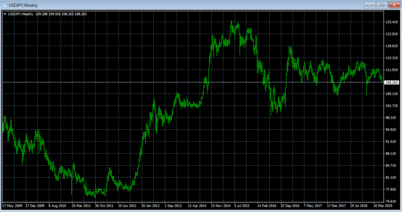The height and width of the screenshot is (212, 402).
Task: Click the 118.610 price axis label
Action: [392, 46]
